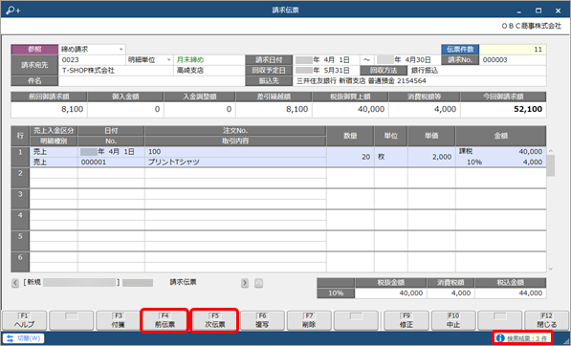Click the F7 削除 delete button

[309, 320]
